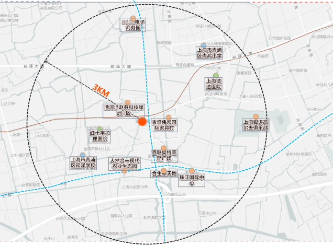Click the orange dot above 上海银涛高尔夫俱乐部
The width and height of the screenshot is (333, 246).
(256, 116)
